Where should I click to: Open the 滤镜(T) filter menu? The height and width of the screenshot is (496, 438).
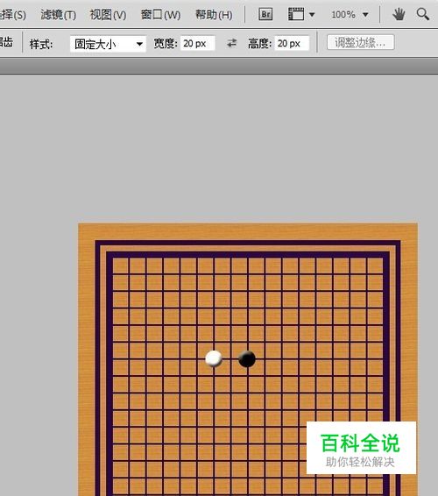tap(58, 15)
